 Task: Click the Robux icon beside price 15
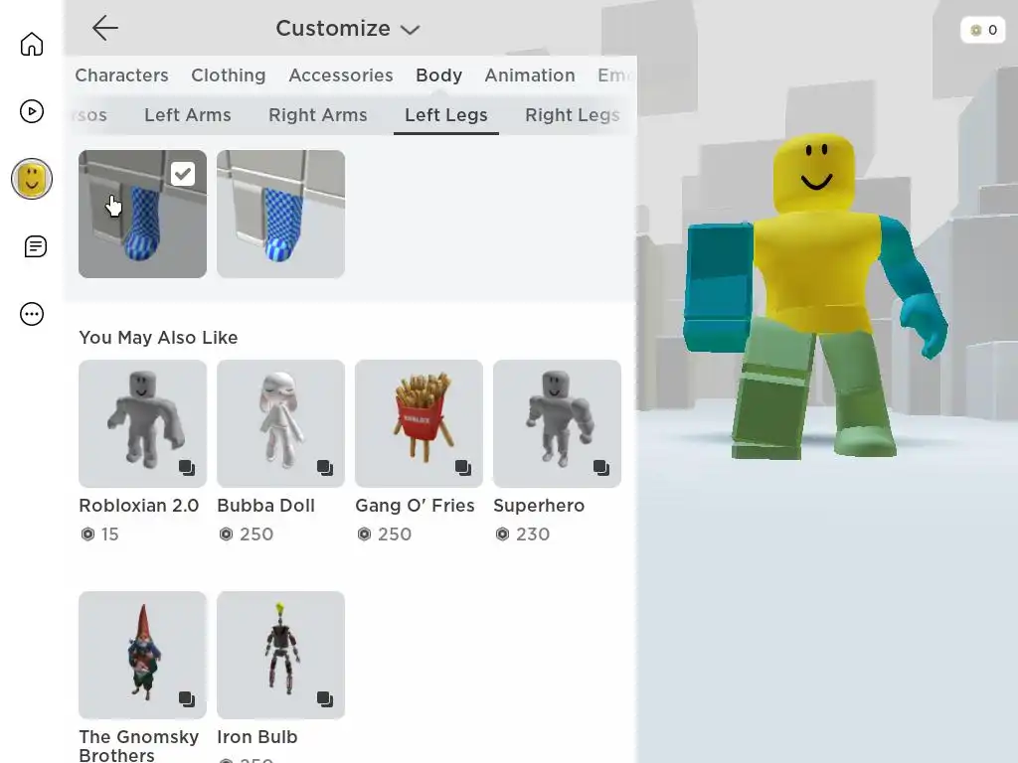pos(87,534)
